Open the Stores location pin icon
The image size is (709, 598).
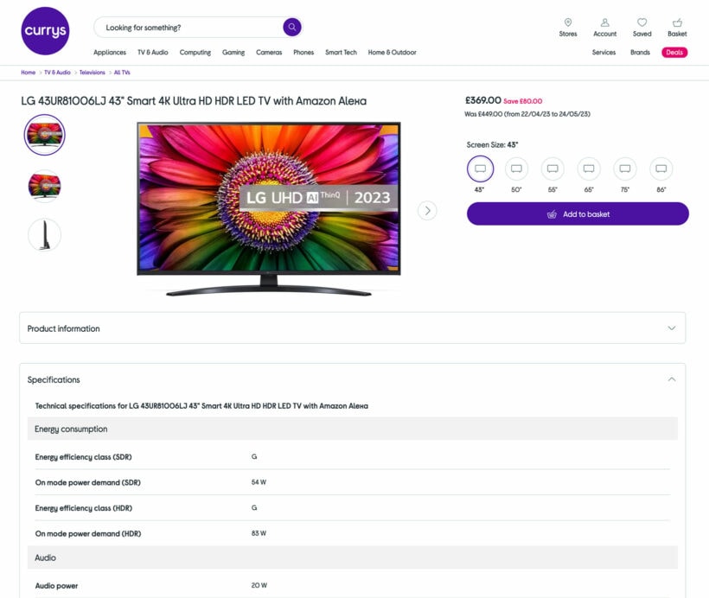point(568,23)
